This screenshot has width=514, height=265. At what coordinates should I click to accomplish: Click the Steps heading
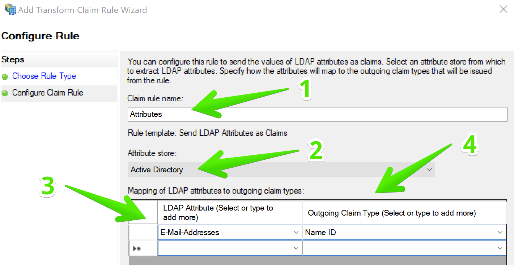(x=13, y=59)
